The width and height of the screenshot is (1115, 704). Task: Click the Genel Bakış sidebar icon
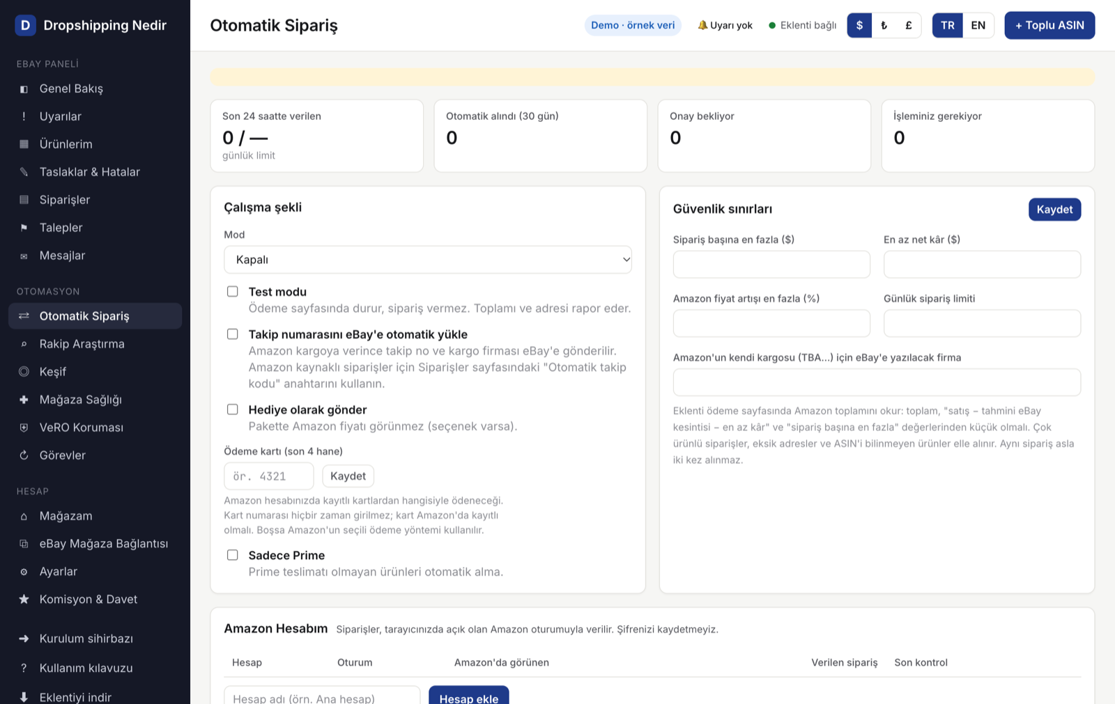tap(24, 89)
